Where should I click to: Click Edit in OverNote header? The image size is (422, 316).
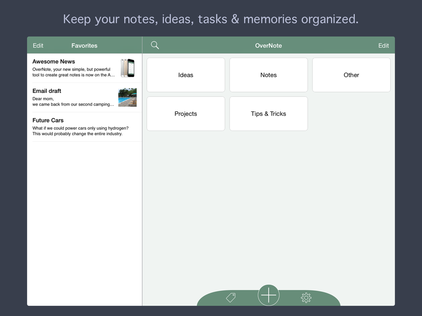click(x=384, y=46)
